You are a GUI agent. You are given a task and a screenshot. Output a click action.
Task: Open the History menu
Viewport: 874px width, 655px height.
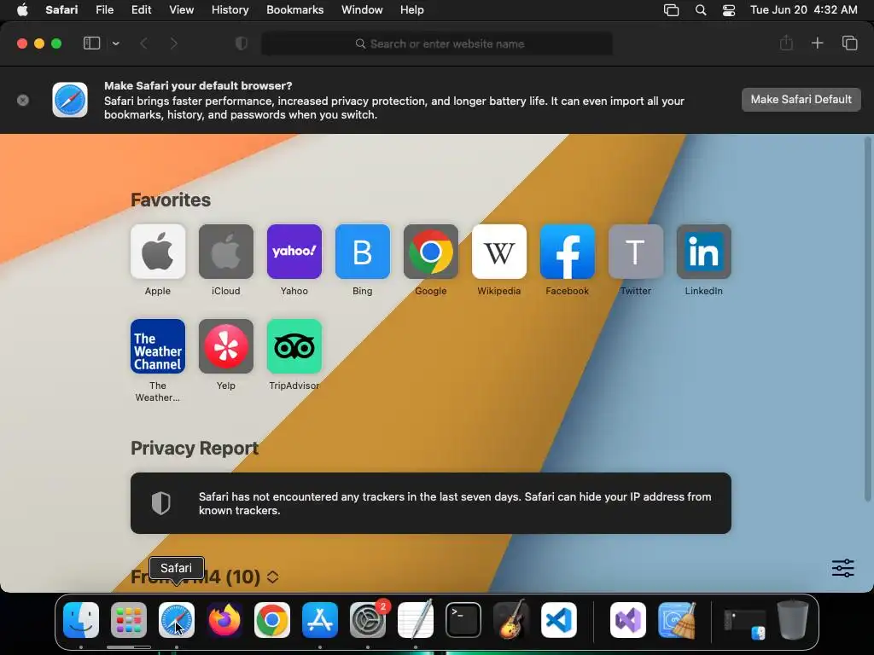(x=230, y=10)
